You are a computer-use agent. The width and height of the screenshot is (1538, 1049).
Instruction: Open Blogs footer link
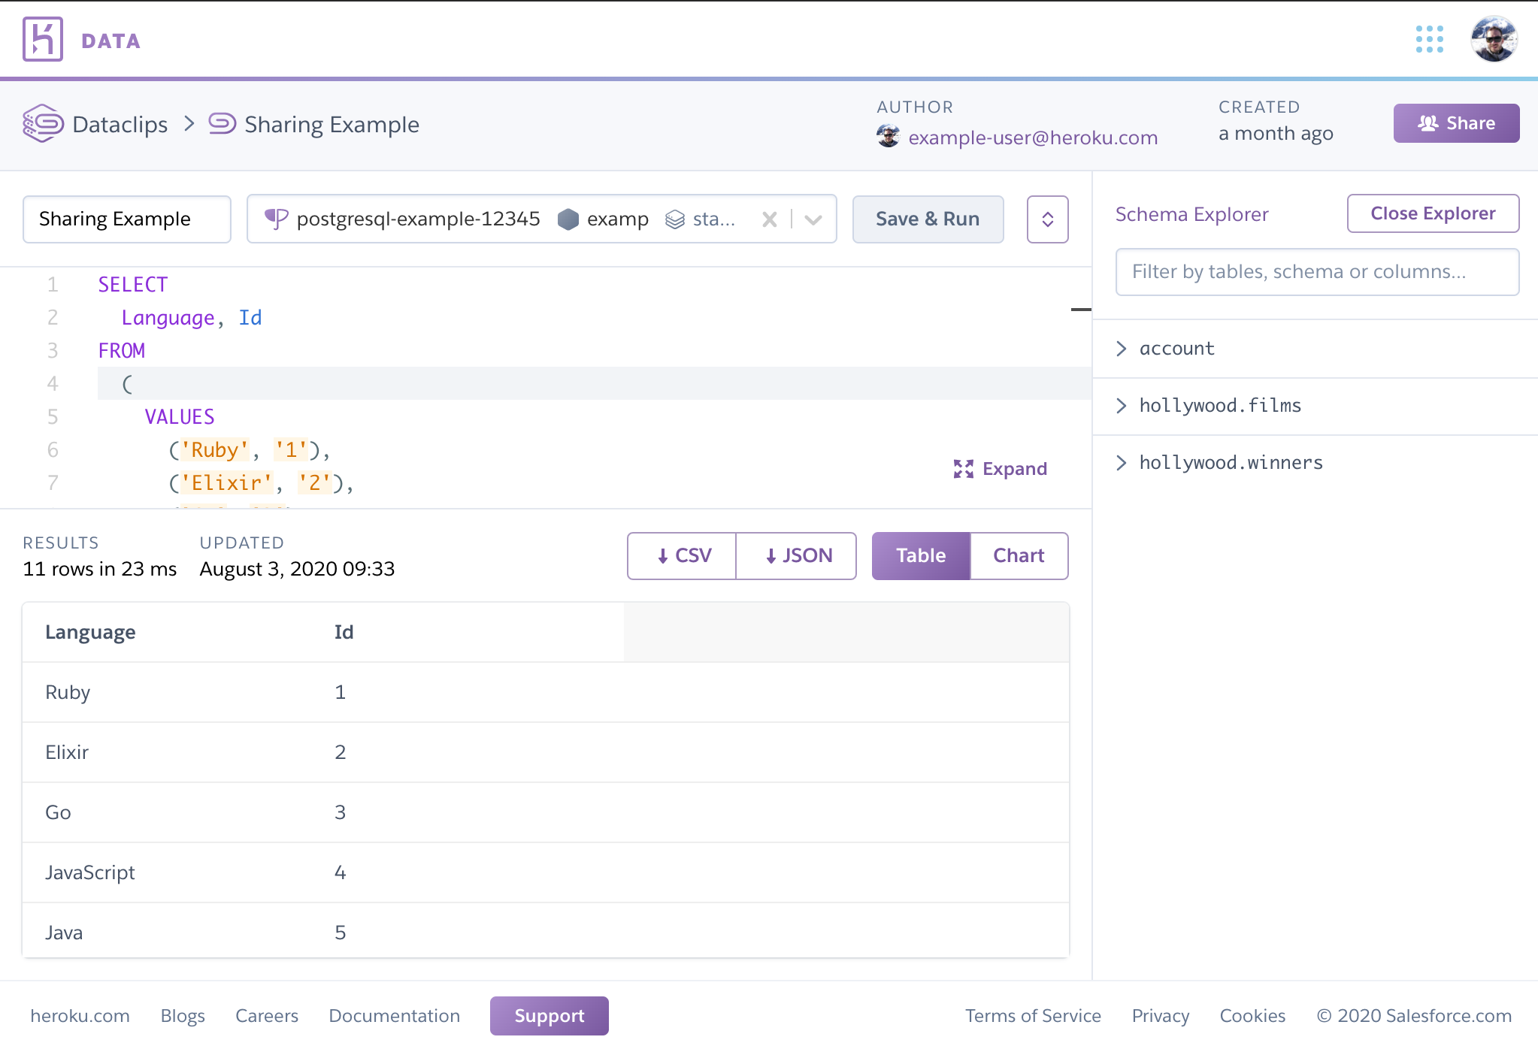click(183, 1016)
